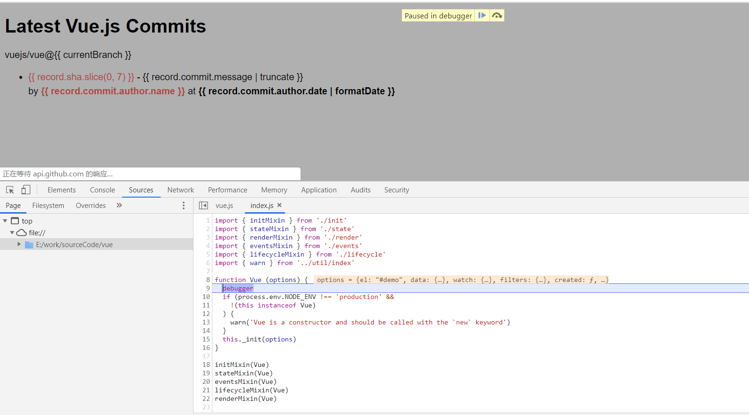Open the record.sha.slice commit link
Screen dimensions: 749x415
[81, 77]
